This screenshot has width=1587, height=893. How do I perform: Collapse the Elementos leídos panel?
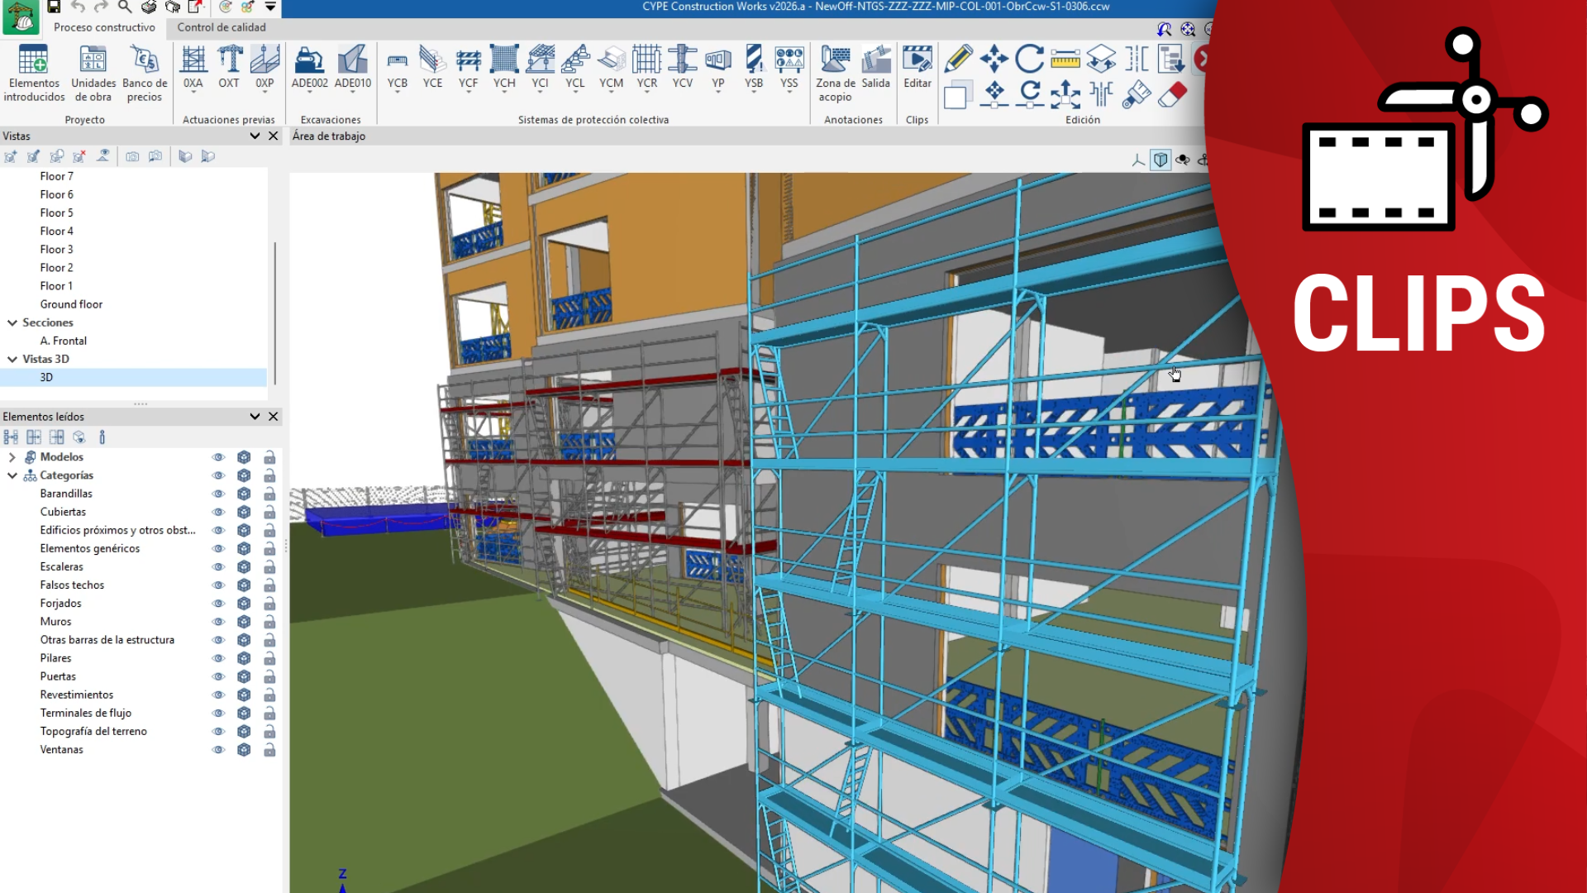(255, 416)
